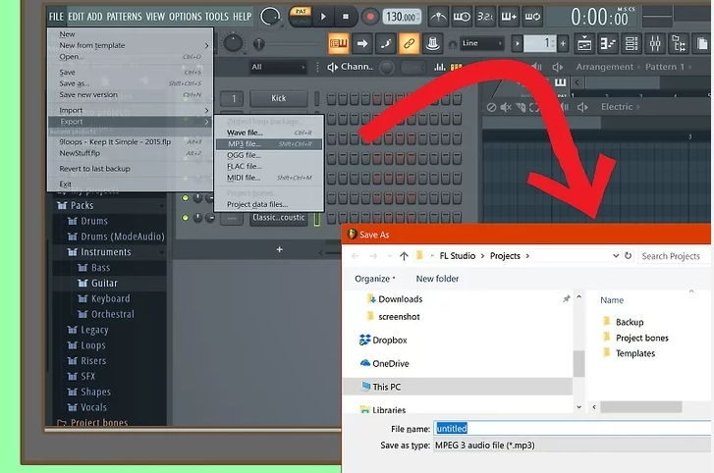Select This PC in navigation pane
714x473 pixels.
tap(458, 387)
